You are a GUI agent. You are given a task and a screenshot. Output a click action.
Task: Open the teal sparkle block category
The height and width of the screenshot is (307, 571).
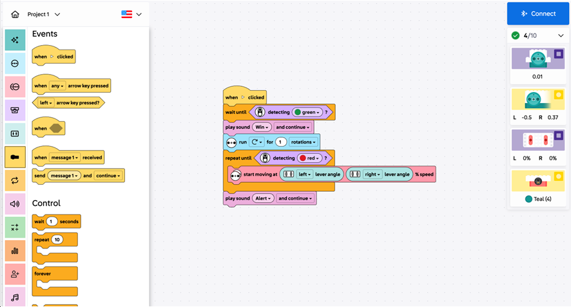(x=15, y=40)
